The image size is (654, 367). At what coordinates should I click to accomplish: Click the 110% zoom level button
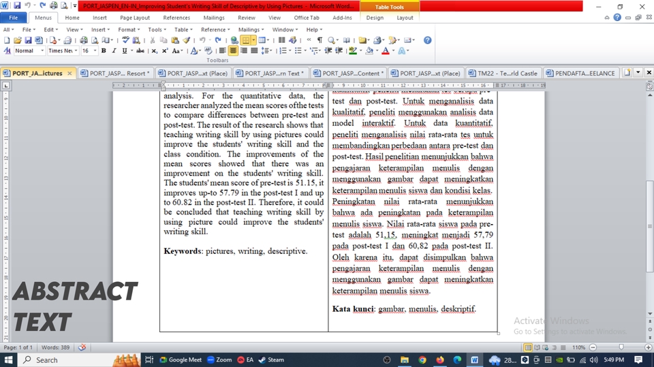pyautogui.click(x=578, y=347)
